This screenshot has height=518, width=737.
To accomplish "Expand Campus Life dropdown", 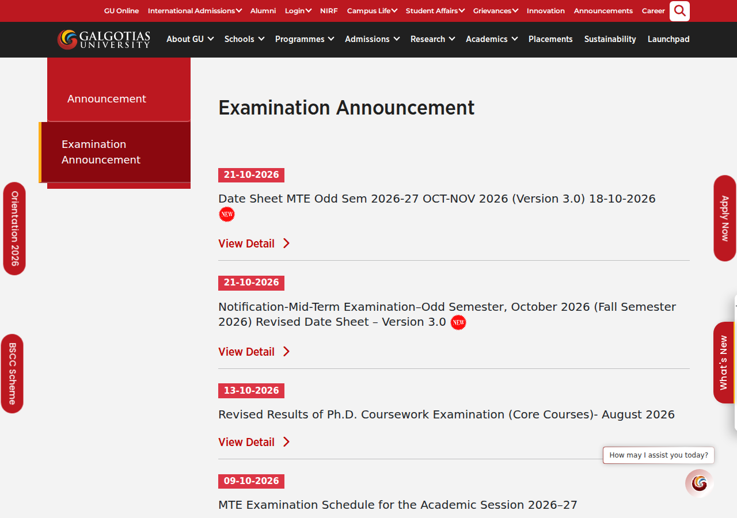I will click(372, 11).
